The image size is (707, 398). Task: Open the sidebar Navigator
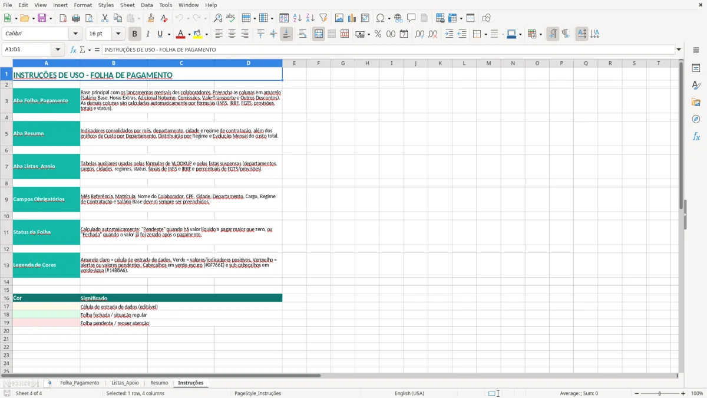click(696, 119)
